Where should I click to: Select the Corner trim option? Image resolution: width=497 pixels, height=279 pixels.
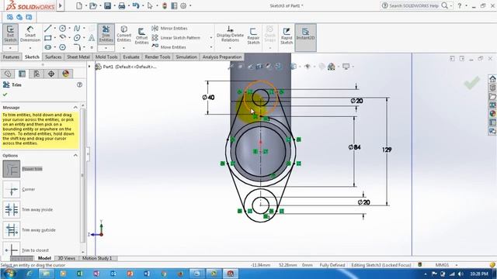pyautogui.click(x=12, y=189)
